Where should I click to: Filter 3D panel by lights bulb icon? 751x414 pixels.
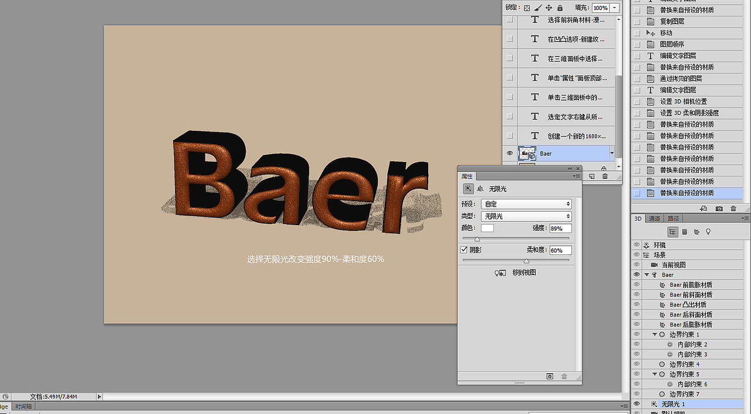[708, 232]
